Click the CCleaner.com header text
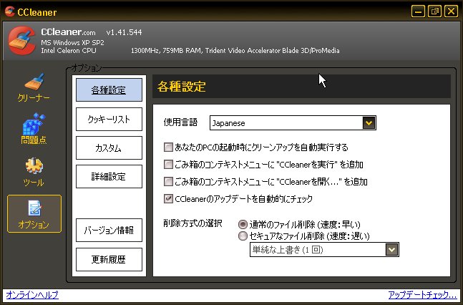 coord(68,32)
